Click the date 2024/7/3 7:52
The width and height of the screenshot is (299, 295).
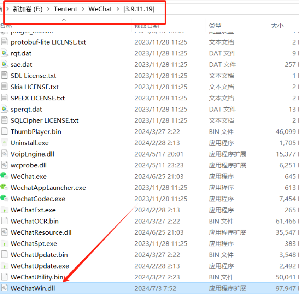tap(155, 288)
